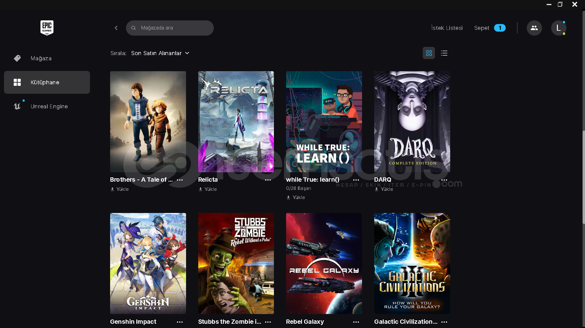Click the Genshin Impact cover
This screenshot has width=585, height=328.
(x=148, y=263)
